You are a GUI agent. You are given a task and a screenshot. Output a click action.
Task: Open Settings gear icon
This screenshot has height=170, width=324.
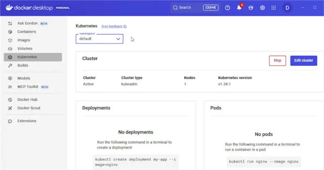(262, 8)
